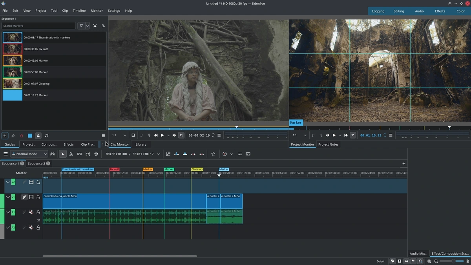Viewport: 471px width, 265px height.
Task: Select the Razor tool in the timeline toolbar
Action: [x=71, y=154]
